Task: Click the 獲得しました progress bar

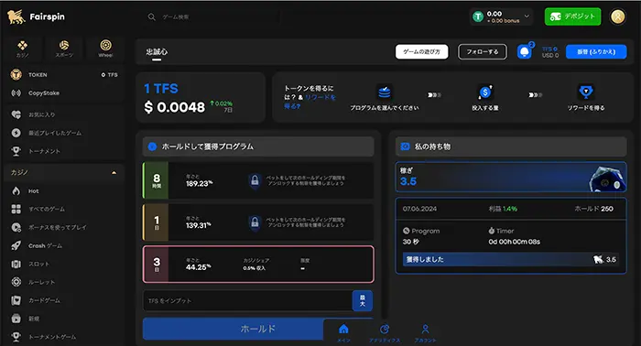Action: point(511,259)
